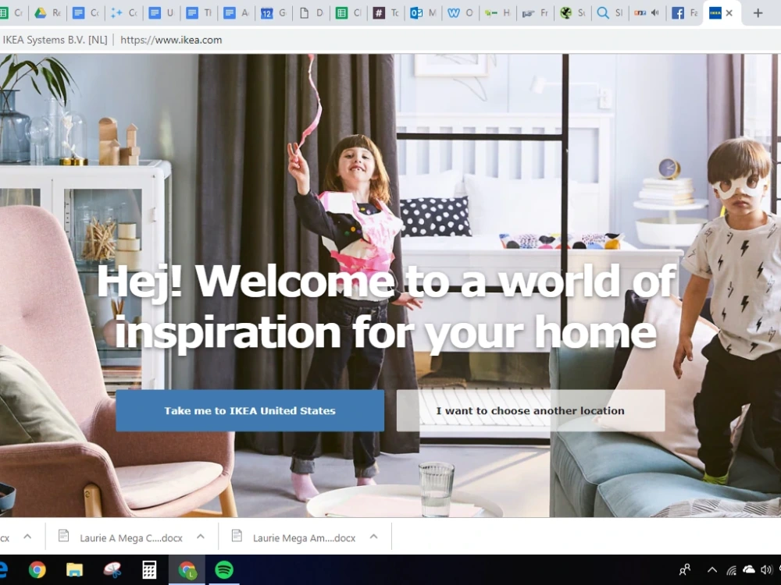The height and width of the screenshot is (585, 781).
Task: Open Laurie Mega Am....docx download
Action: [304, 537]
